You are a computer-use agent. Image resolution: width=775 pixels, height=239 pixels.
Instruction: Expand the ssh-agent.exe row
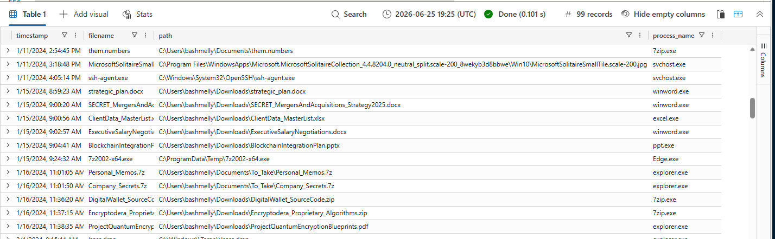coord(8,78)
